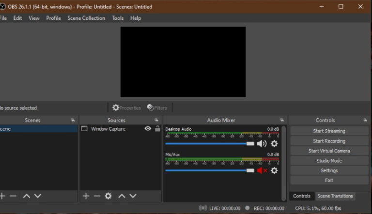This screenshot has width=372, height=214.
Task: Click the Window Capture source type icon
Action: 84,129
